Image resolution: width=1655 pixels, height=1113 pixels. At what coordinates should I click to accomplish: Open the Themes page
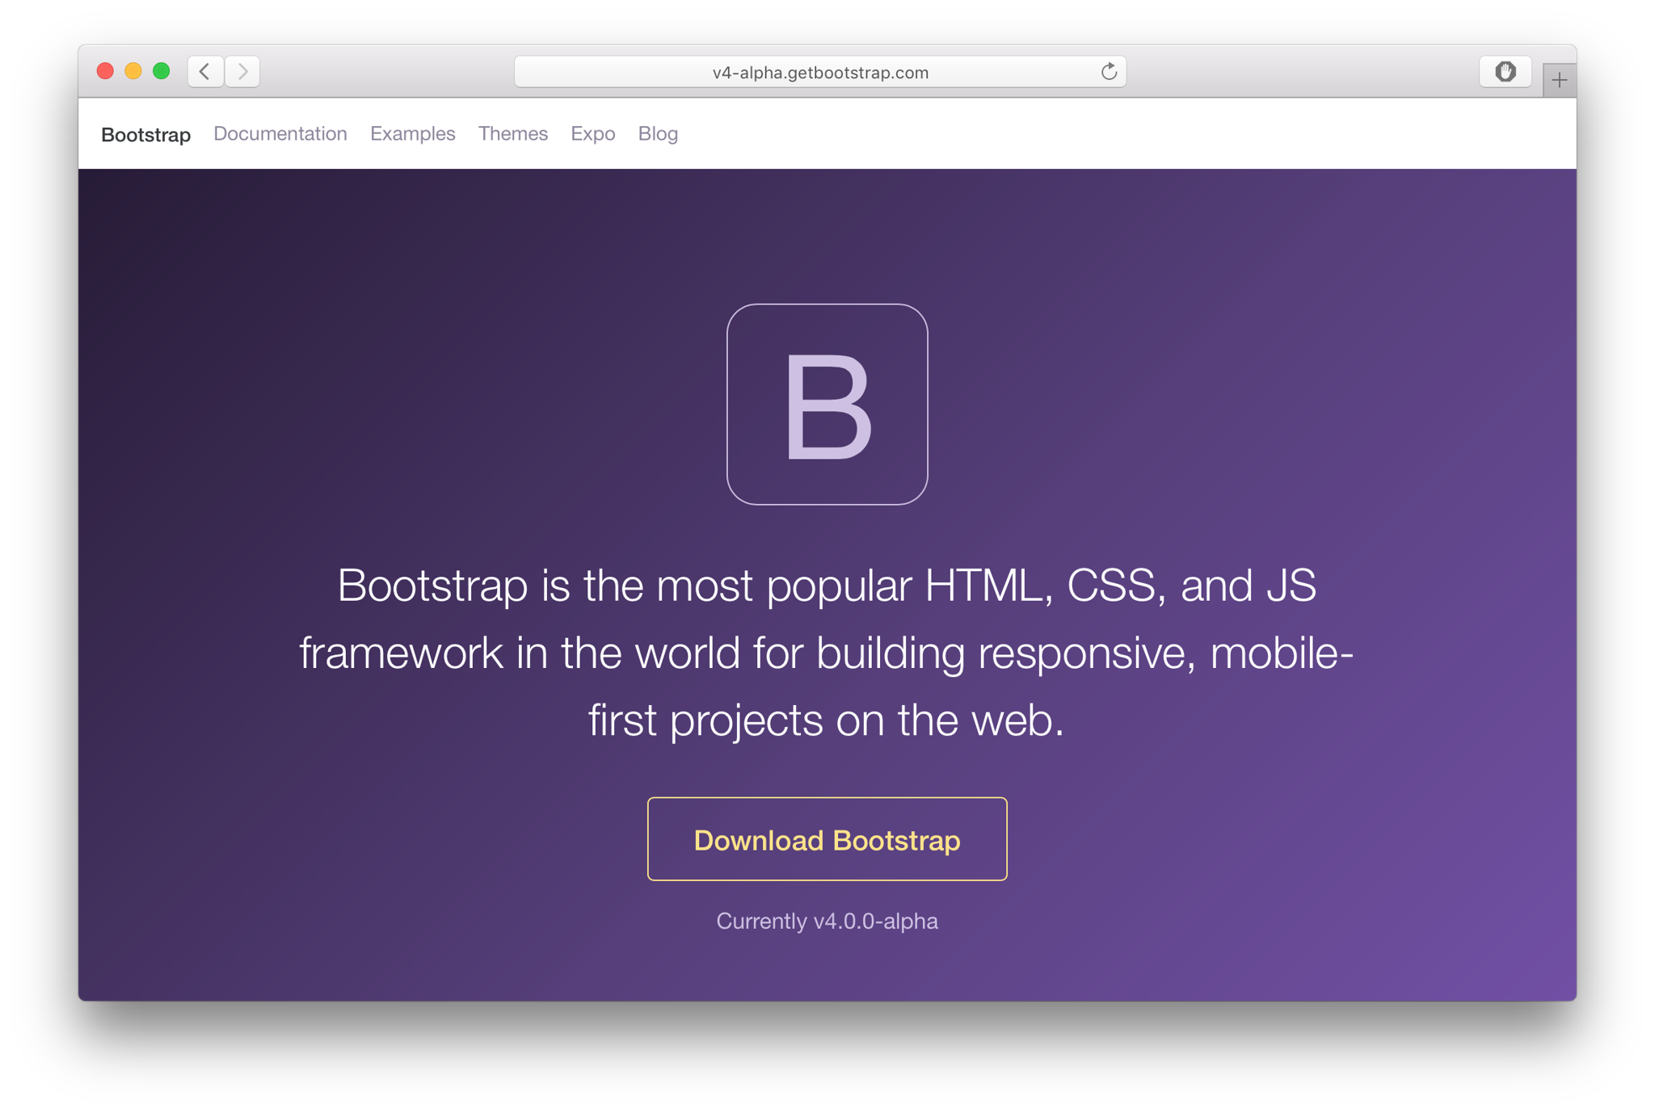513,133
